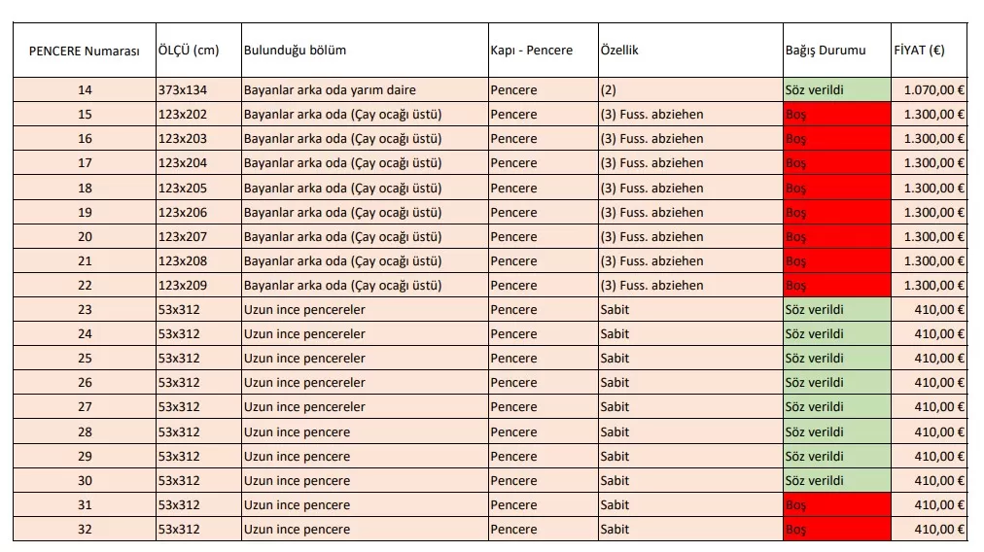Image resolution: width=984 pixels, height=552 pixels.
Task: Click the green "Söz verildi" cell for window 23
Action: [836, 310]
